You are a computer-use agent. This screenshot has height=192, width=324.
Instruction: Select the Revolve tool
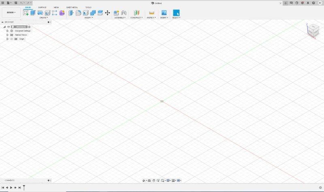tap(40, 13)
